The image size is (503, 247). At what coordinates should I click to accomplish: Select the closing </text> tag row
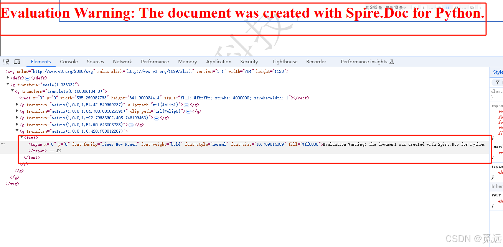click(x=31, y=157)
